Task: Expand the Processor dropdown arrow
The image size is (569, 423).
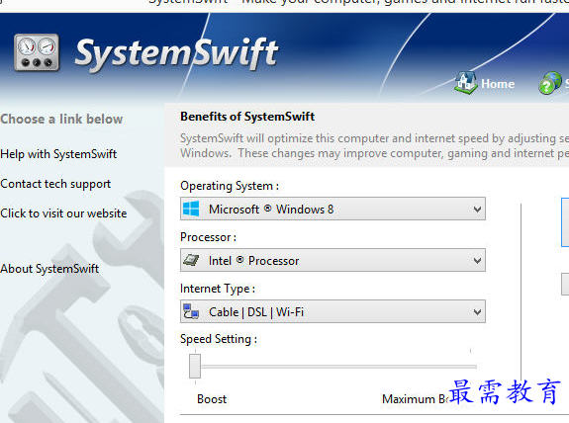Action: coord(477,260)
